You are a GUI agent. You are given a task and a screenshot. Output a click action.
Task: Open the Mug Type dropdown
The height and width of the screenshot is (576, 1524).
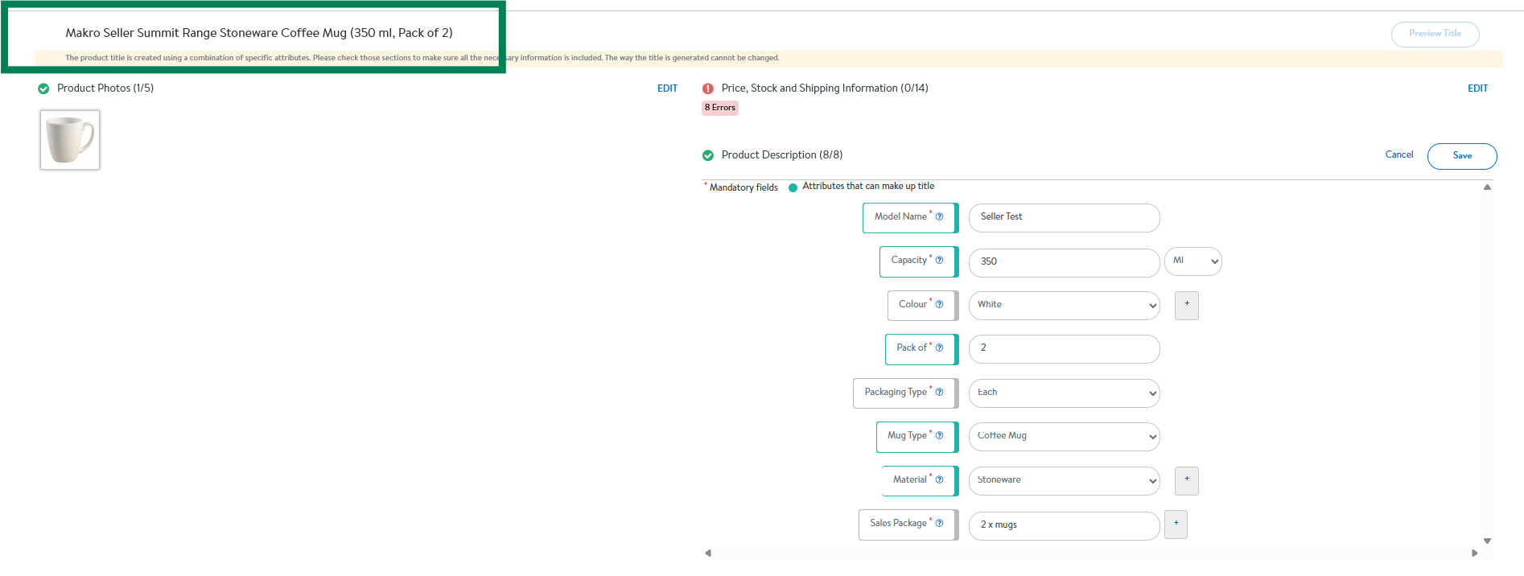click(x=1064, y=436)
